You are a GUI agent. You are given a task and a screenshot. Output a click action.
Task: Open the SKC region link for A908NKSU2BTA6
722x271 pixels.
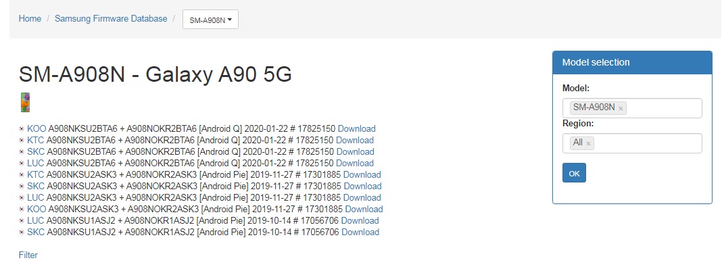click(36, 151)
